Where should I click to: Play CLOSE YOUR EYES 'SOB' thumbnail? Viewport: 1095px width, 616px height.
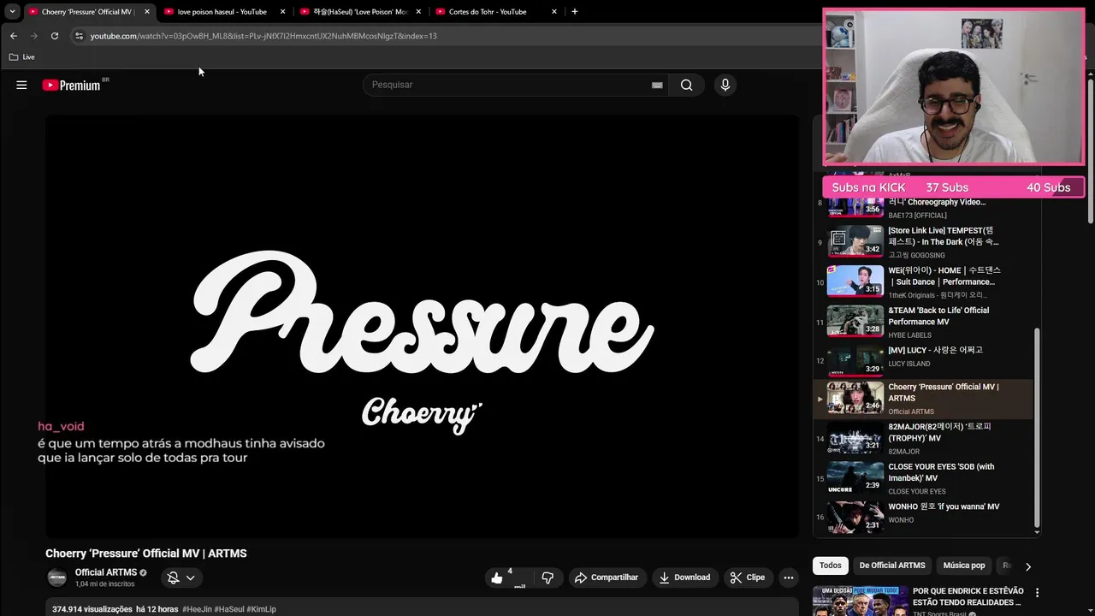(855, 478)
